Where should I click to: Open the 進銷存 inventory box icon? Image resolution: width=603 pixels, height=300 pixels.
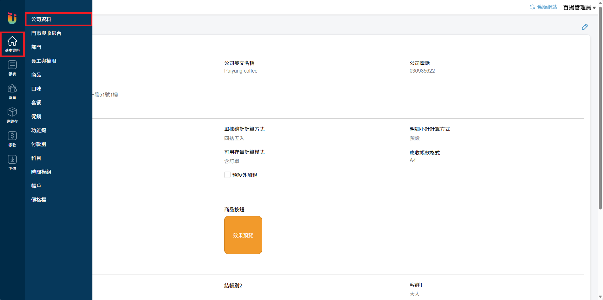click(12, 115)
